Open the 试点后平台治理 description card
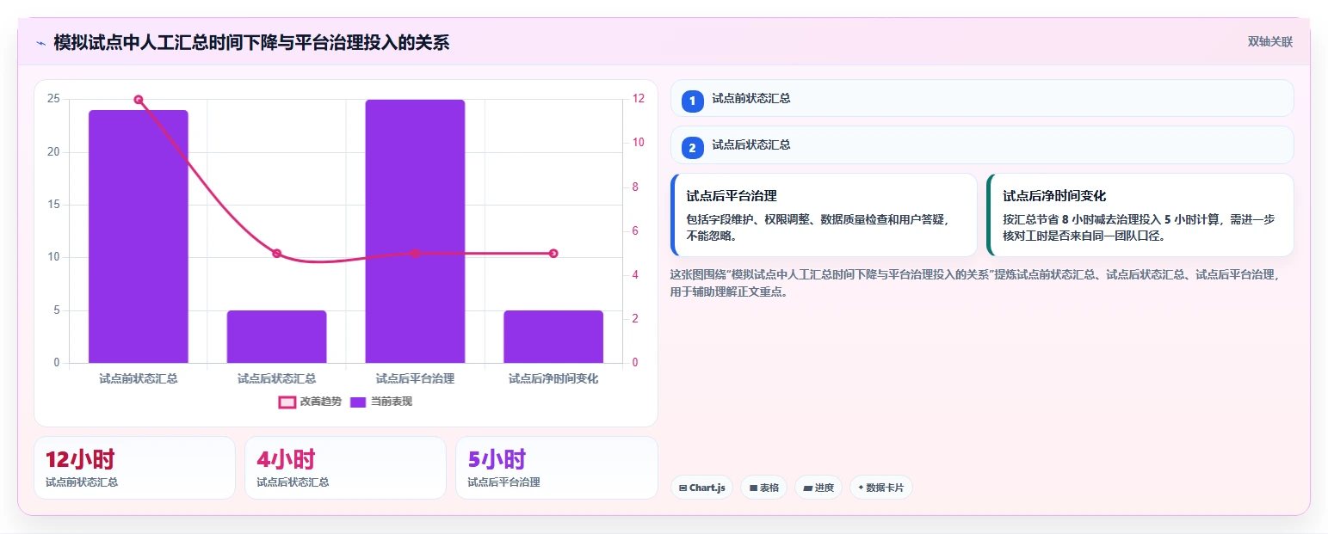The width and height of the screenshot is (1328, 534). 824,215
